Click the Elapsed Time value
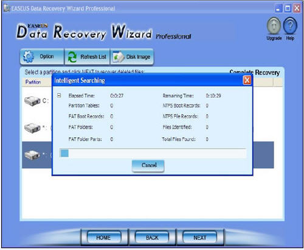Image resolution: width=304 pixels, height=250 pixels. (x=117, y=96)
